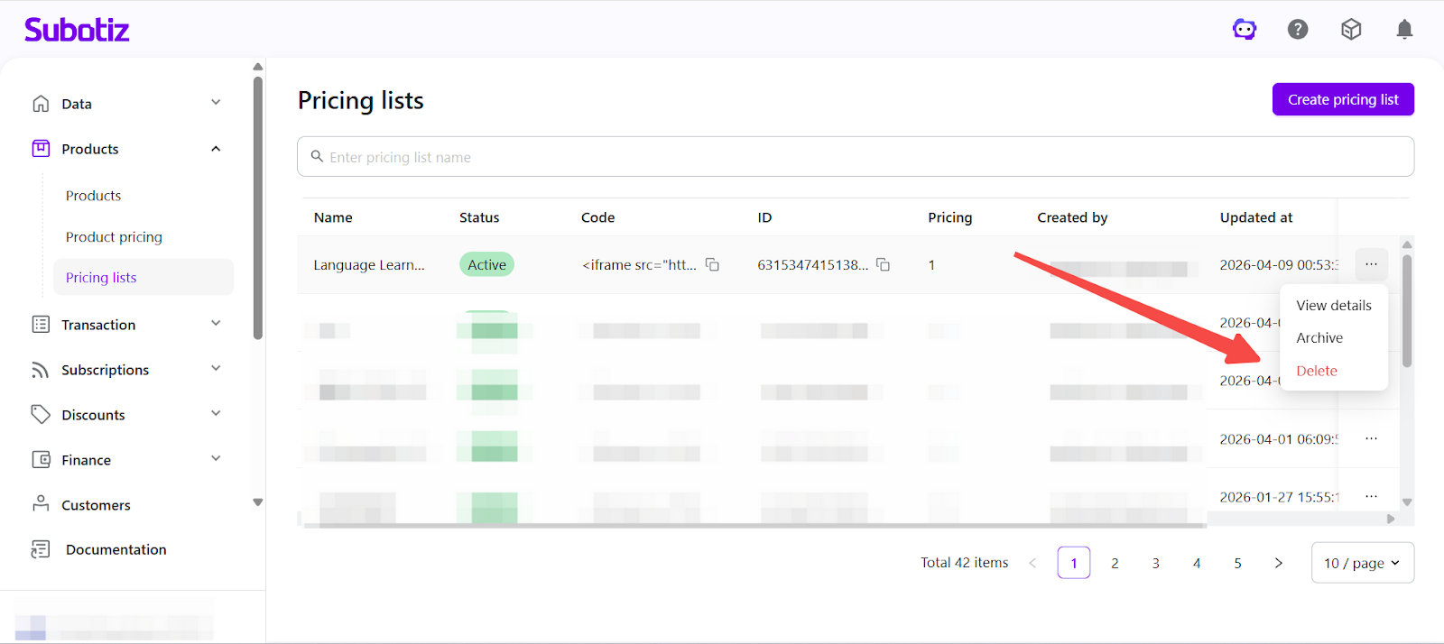
Task: Choose Archive from the row menu
Action: [x=1319, y=337]
